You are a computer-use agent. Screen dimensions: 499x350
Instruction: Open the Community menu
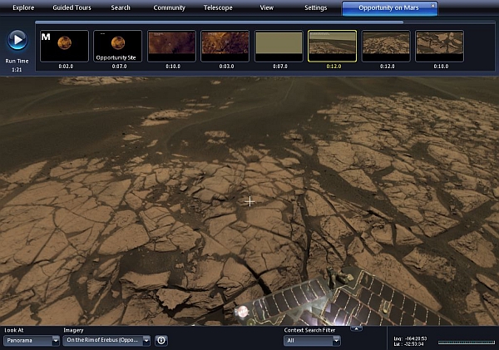pos(169,7)
